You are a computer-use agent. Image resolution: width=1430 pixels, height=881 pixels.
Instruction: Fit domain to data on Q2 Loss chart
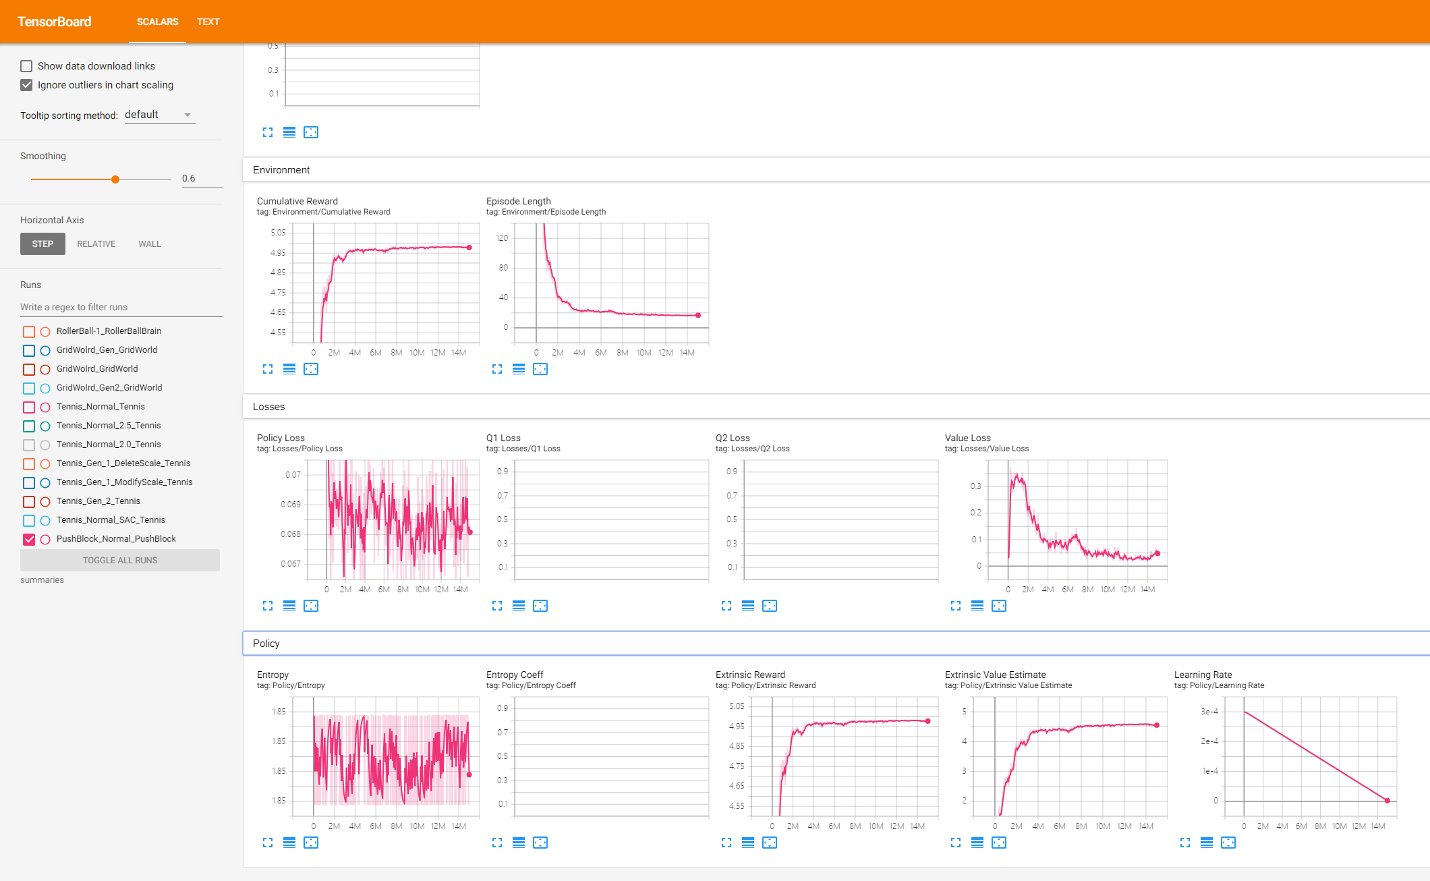tap(770, 606)
